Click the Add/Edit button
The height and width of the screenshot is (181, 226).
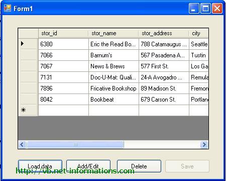[x=88, y=166]
